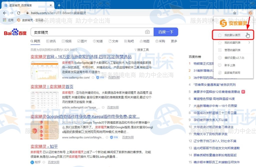The width and height of the screenshot is (256, 167).
Task: Click the SellerSprite extension icon in browser toolbar
Action: click(250, 13)
